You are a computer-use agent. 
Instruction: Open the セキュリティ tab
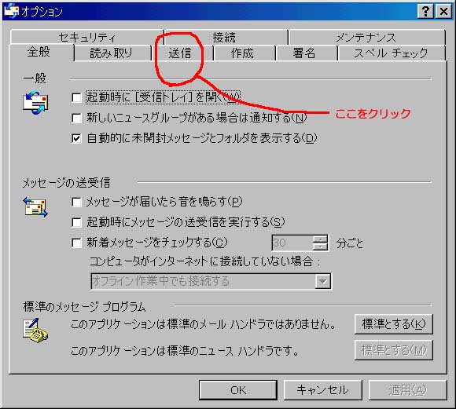(86, 37)
